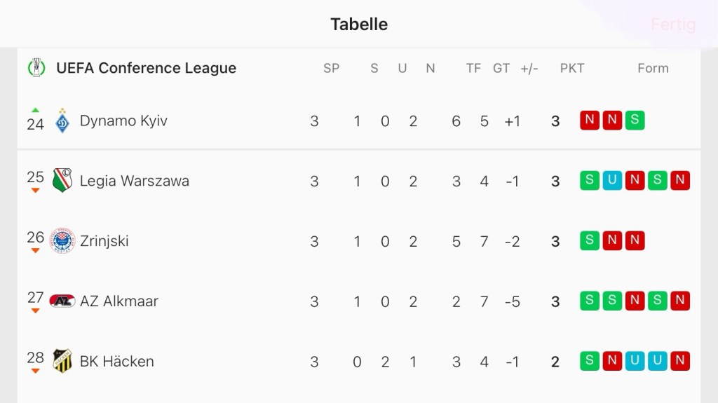Click the BK Häcken club crest
This screenshot has height=403, width=718.
pos(62,362)
